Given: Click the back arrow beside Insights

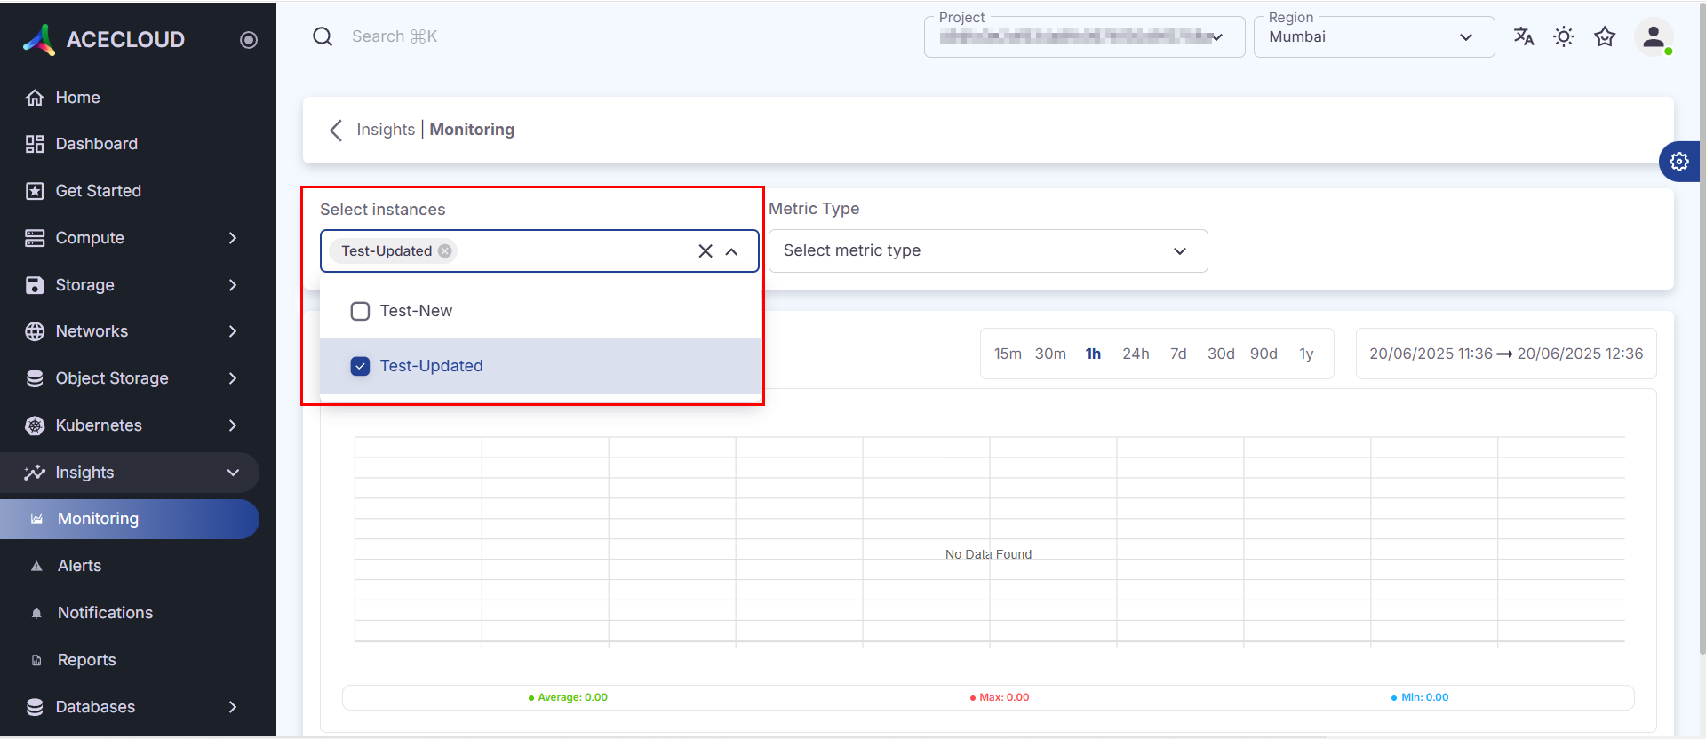Looking at the screenshot, I should tap(336, 131).
